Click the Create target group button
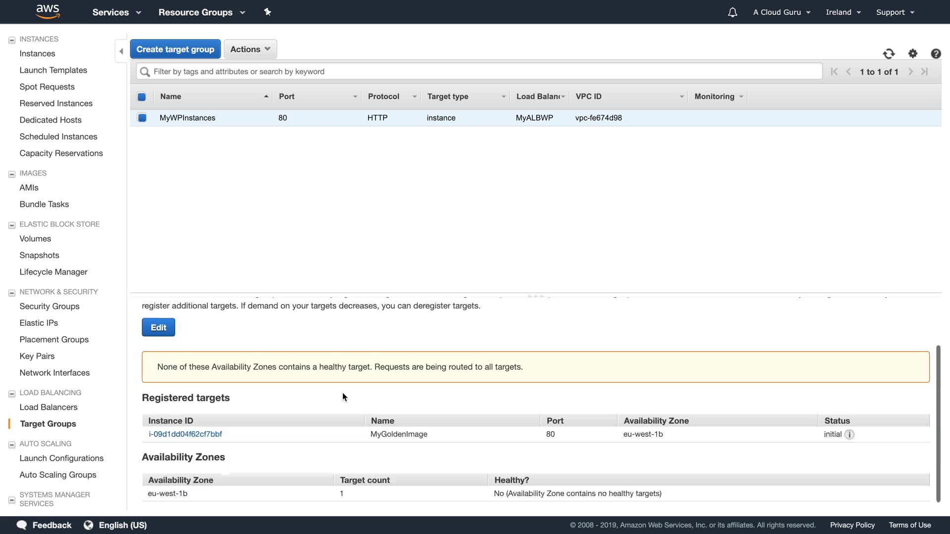 (175, 49)
